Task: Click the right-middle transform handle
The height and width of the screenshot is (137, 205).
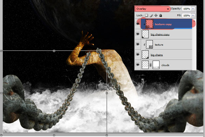Action: point(107,93)
